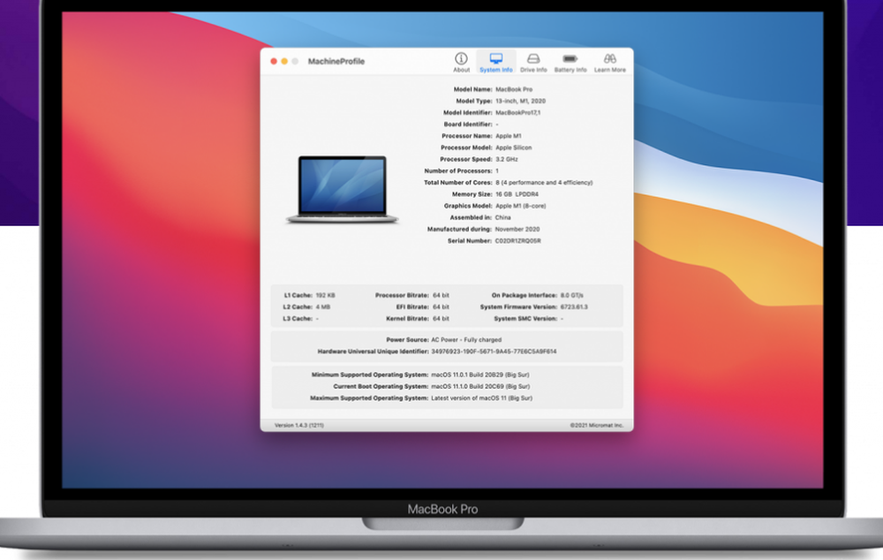This screenshot has width=883, height=560.
Task: Select current boot OS 'macOS 11.1.0 Build 20C69'
Action: [x=480, y=387]
